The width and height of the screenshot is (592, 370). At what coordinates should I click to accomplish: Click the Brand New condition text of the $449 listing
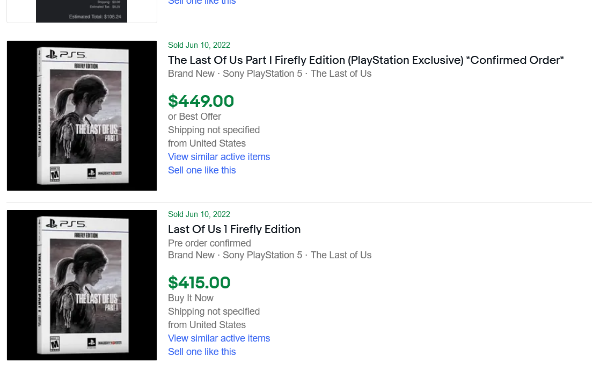[191, 74]
